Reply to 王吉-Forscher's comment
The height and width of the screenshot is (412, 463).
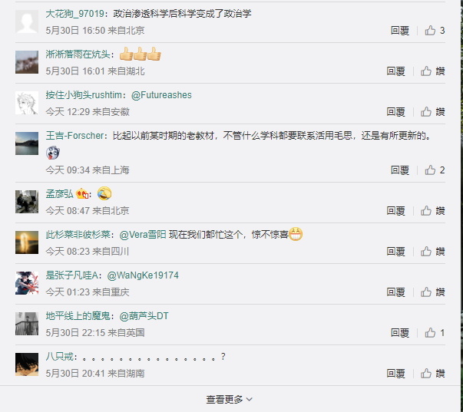400,170
